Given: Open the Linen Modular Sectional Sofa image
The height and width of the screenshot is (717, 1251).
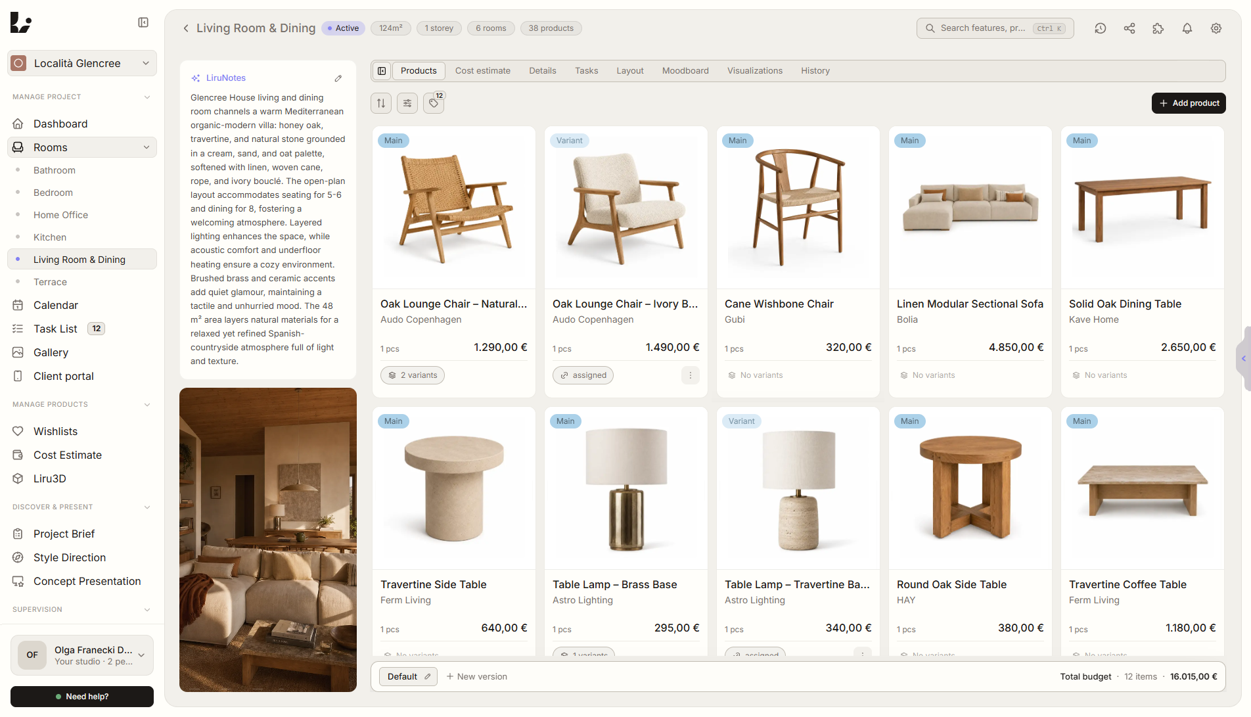Looking at the screenshot, I should point(970,208).
